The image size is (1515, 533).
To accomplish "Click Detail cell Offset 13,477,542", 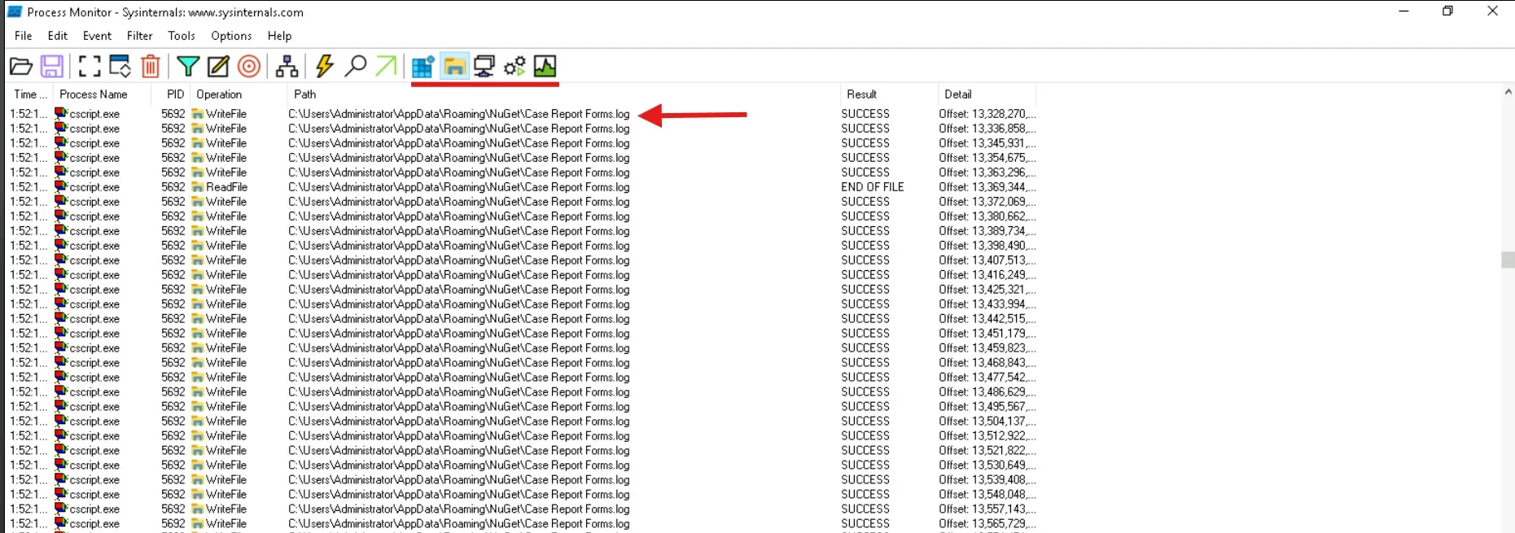I will pos(987,378).
